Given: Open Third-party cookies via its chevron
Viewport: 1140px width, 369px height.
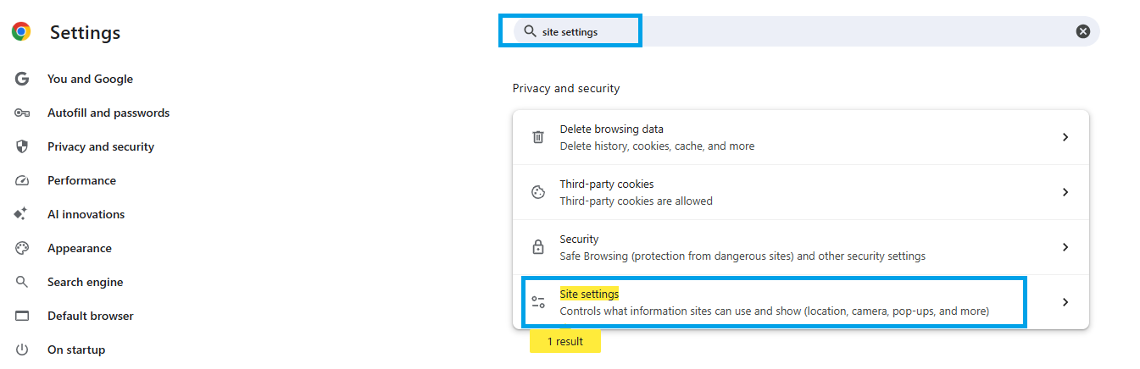Looking at the screenshot, I should click(1065, 192).
